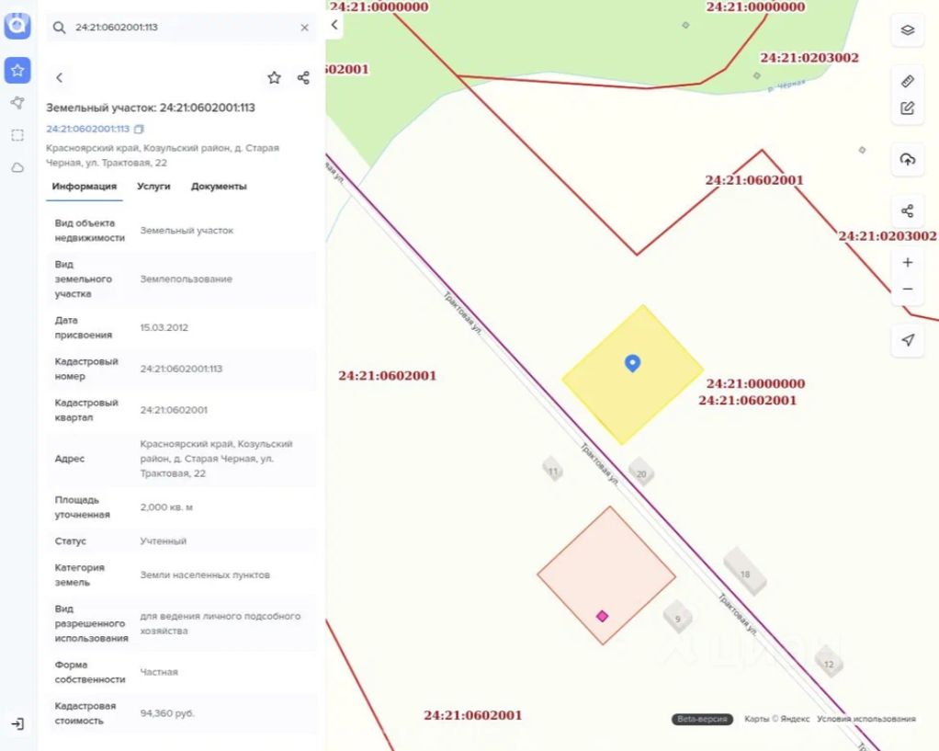Select the edit drawing map tool
This screenshot has height=751, width=939.
click(x=907, y=108)
